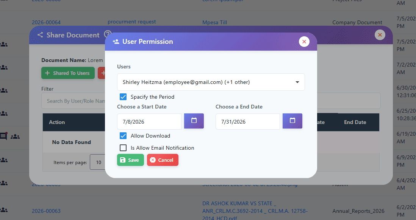Click the share icon in Share Document header

40,35
